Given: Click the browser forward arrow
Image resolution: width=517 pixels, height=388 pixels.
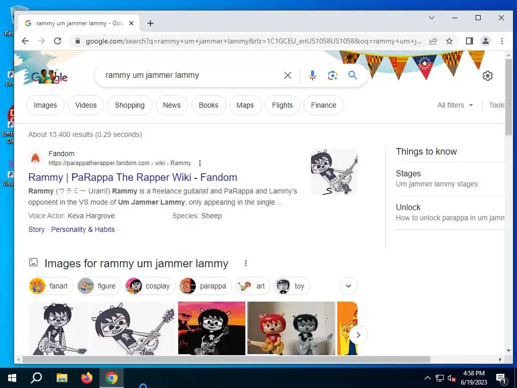Looking at the screenshot, I should pyautogui.click(x=41, y=41).
